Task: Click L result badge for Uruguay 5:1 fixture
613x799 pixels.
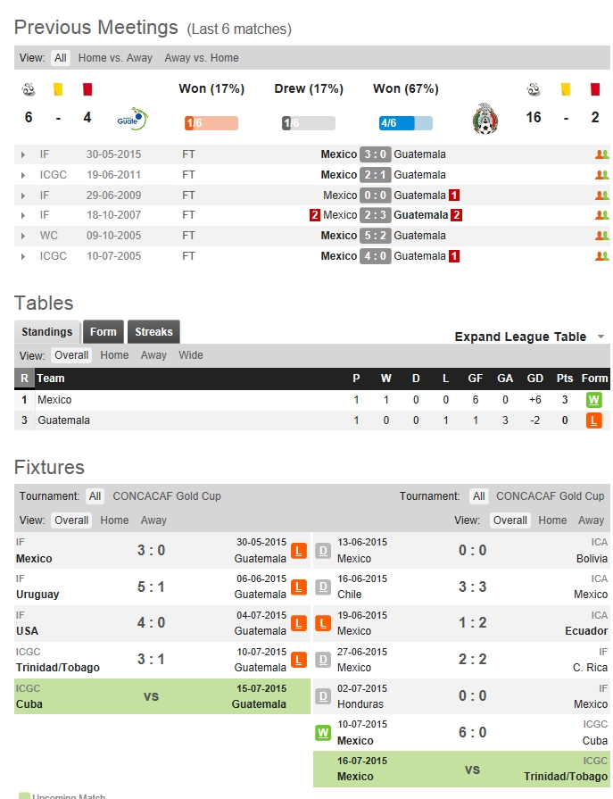Action: pyautogui.click(x=299, y=587)
